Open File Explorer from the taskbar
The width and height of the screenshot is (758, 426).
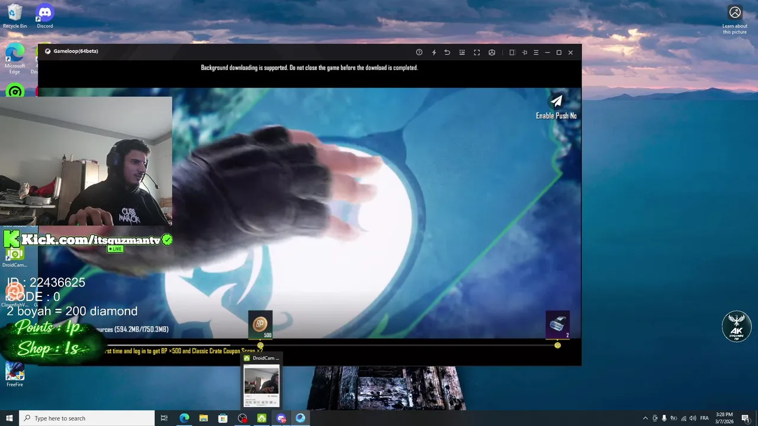click(x=204, y=418)
